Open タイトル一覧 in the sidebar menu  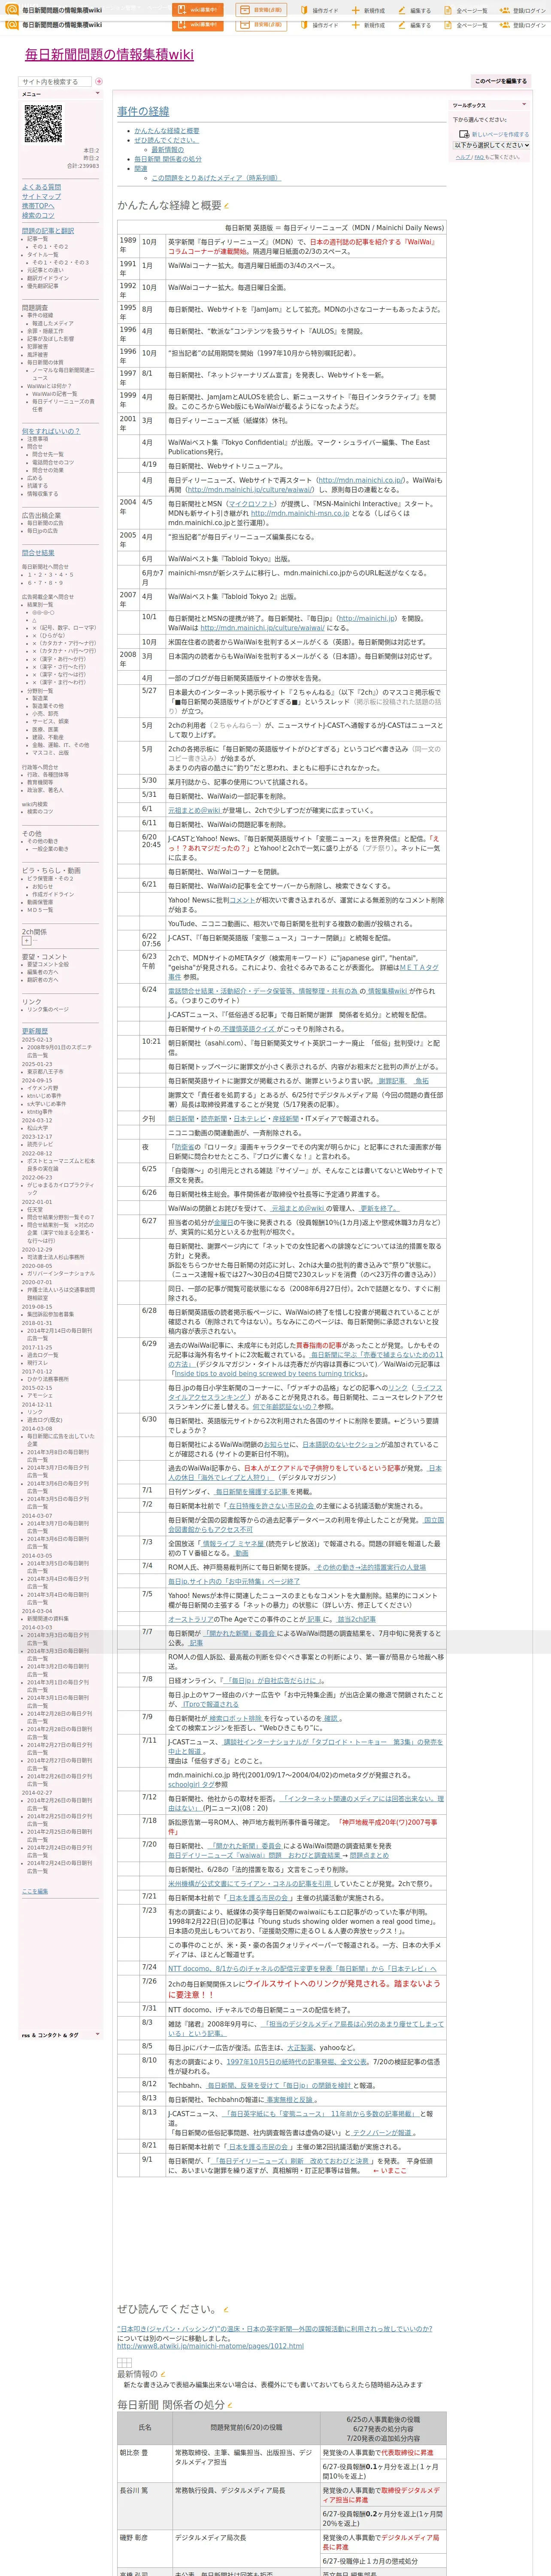pyautogui.click(x=42, y=255)
